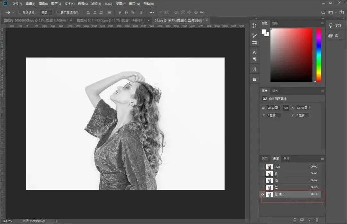Enable the 自动选择 checkbox
The image size is (347, 224).
coord(19,12)
